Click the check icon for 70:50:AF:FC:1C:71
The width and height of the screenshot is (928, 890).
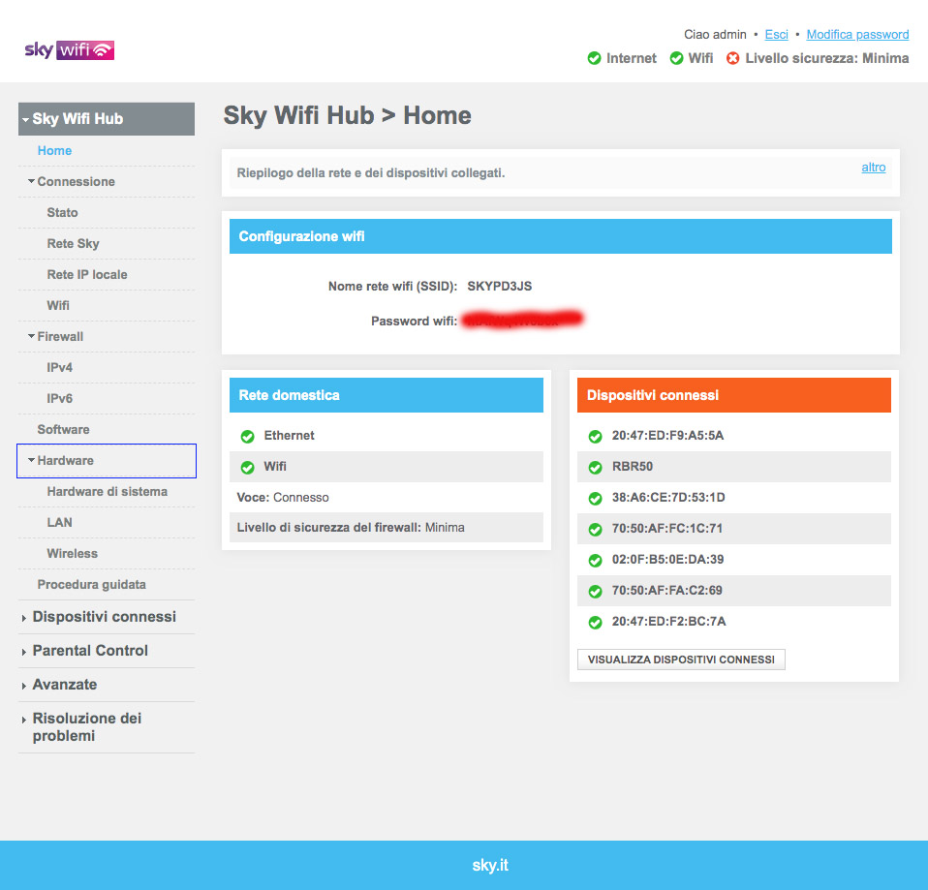coord(596,530)
